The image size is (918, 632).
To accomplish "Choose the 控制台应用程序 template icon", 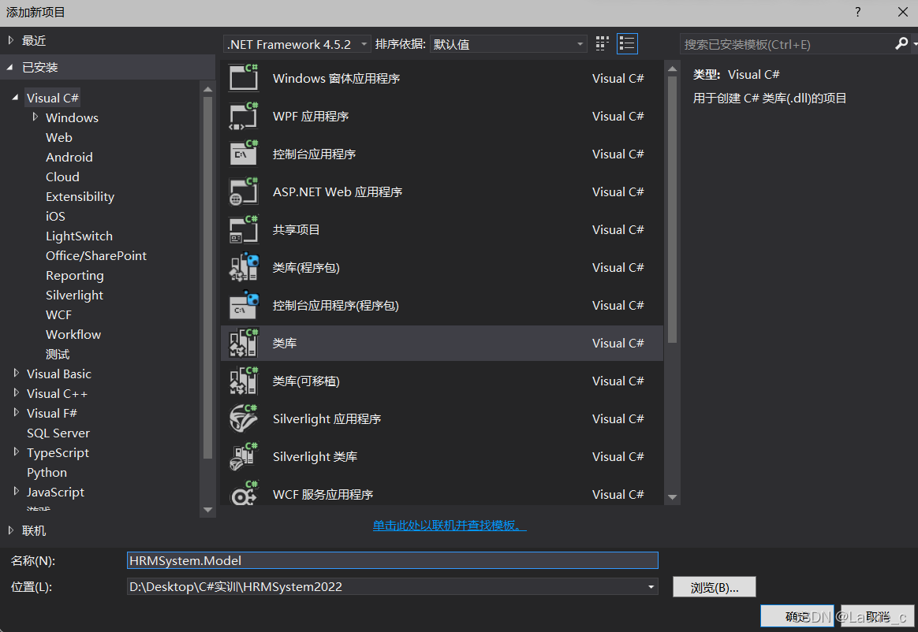I will pos(244,154).
